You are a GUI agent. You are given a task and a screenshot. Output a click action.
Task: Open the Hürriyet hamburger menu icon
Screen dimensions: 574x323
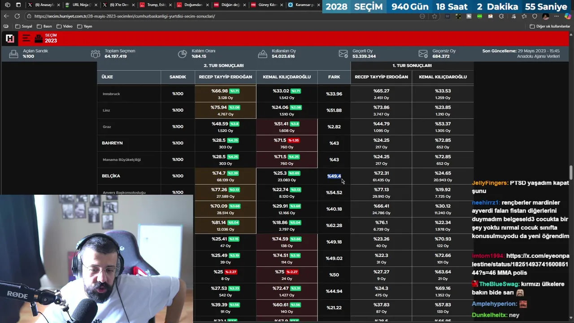tap(26, 38)
